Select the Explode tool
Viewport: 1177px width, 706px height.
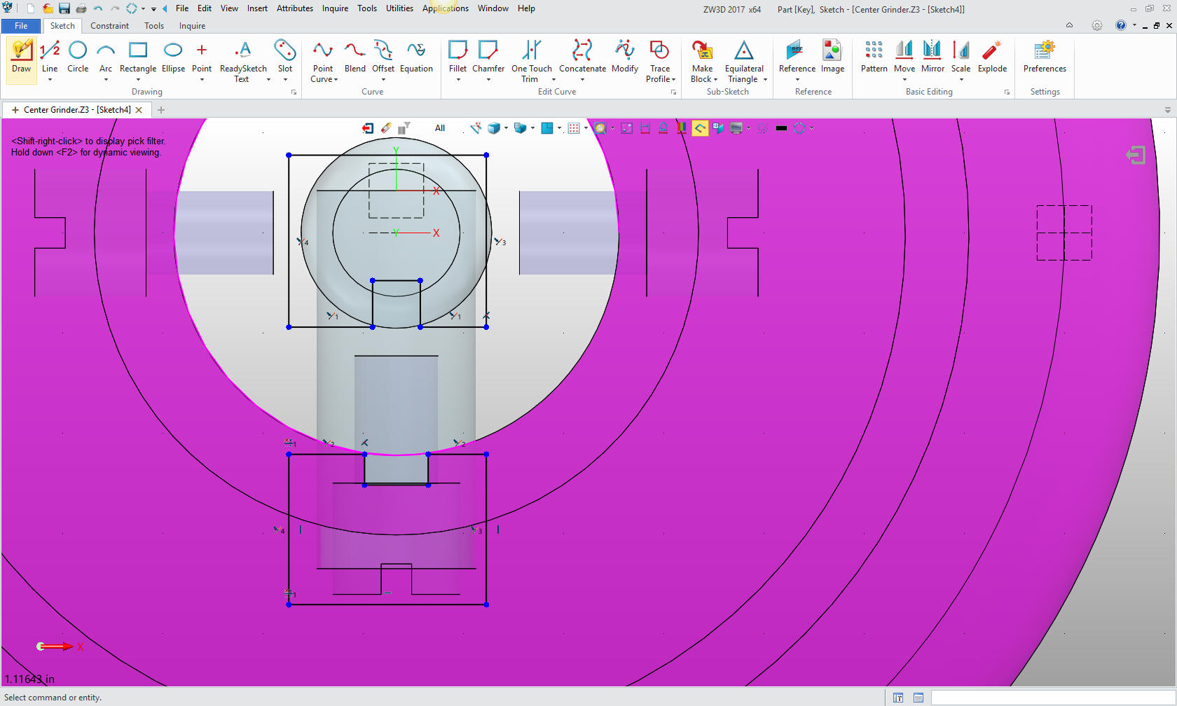pos(992,57)
